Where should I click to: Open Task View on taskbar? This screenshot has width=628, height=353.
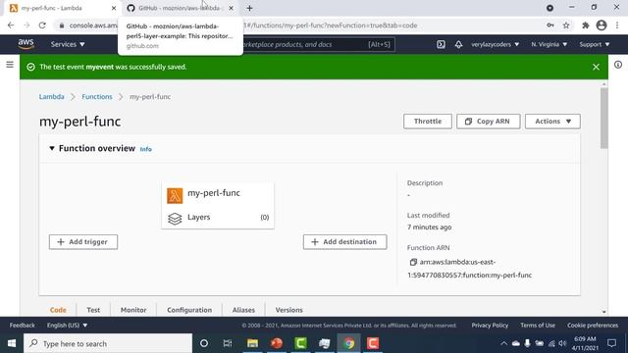[x=228, y=343]
